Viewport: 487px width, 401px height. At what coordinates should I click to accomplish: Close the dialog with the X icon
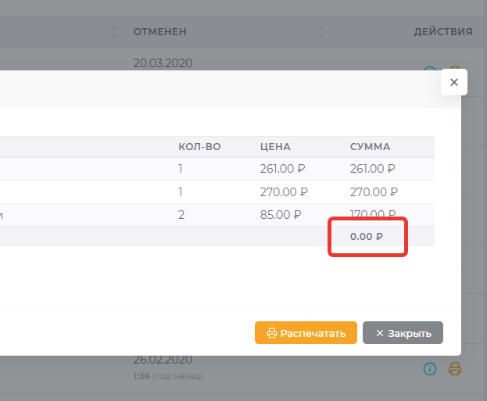[454, 82]
